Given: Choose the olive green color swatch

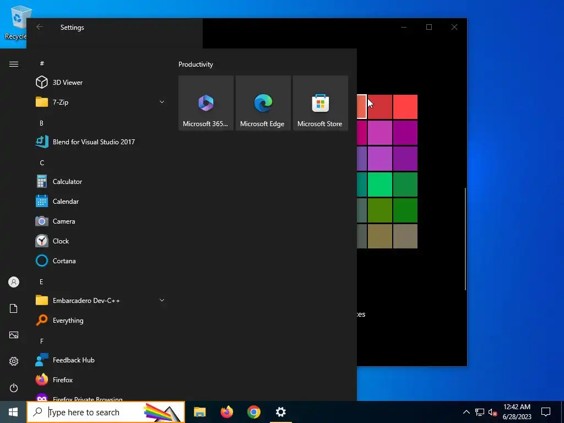Looking at the screenshot, I should tap(380, 210).
